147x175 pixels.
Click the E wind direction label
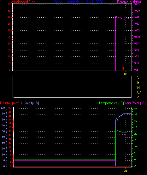click(138, 83)
